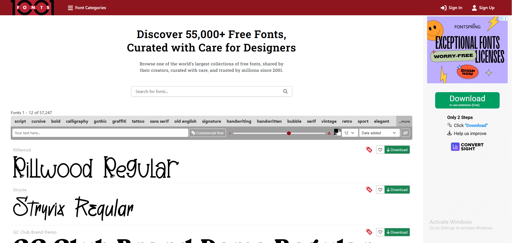Click the permalink chain icon button
This screenshot has height=243, width=512.
(x=405, y=133)
